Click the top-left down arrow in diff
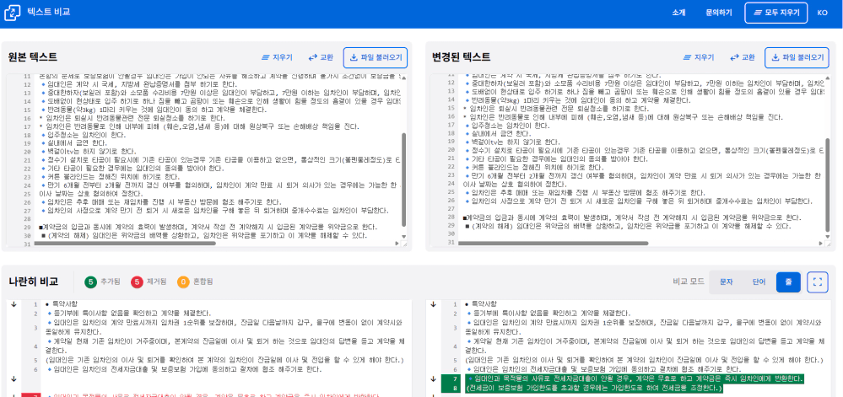This screenshot has width=843, height=397. pos(14,305)
